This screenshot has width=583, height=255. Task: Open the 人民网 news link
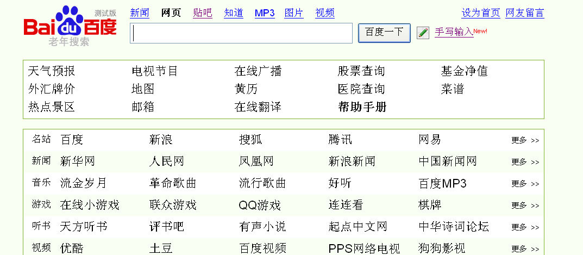point(167,161)
